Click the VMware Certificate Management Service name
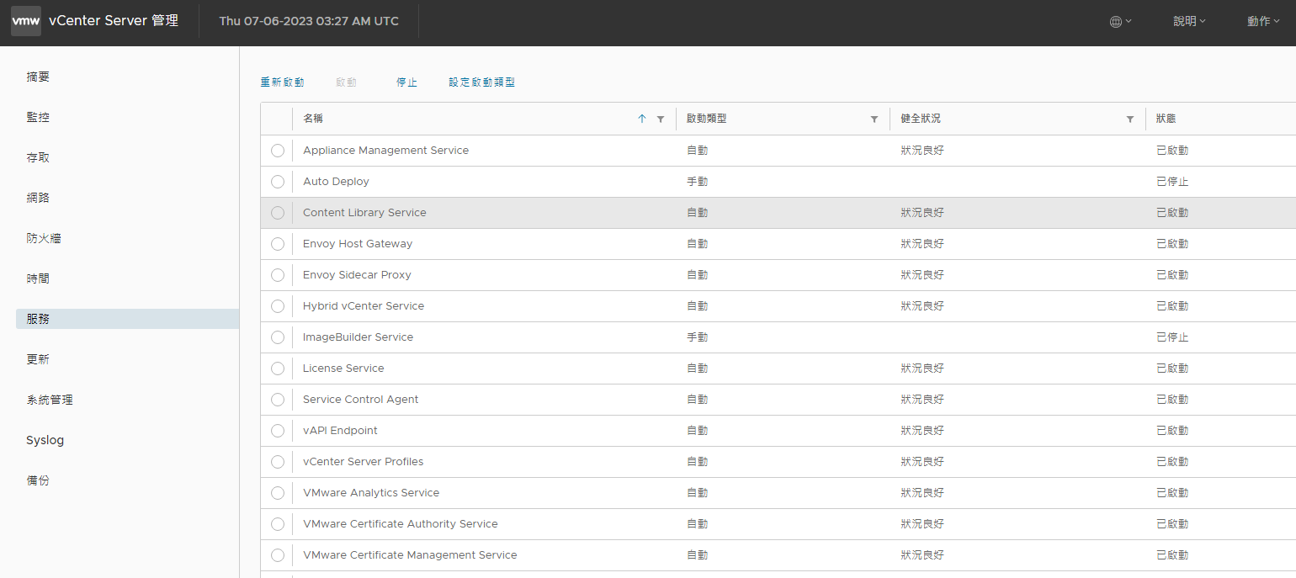 410,555
